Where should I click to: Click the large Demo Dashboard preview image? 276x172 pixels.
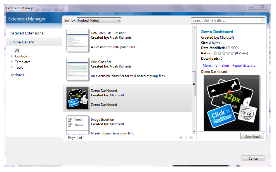231,103
